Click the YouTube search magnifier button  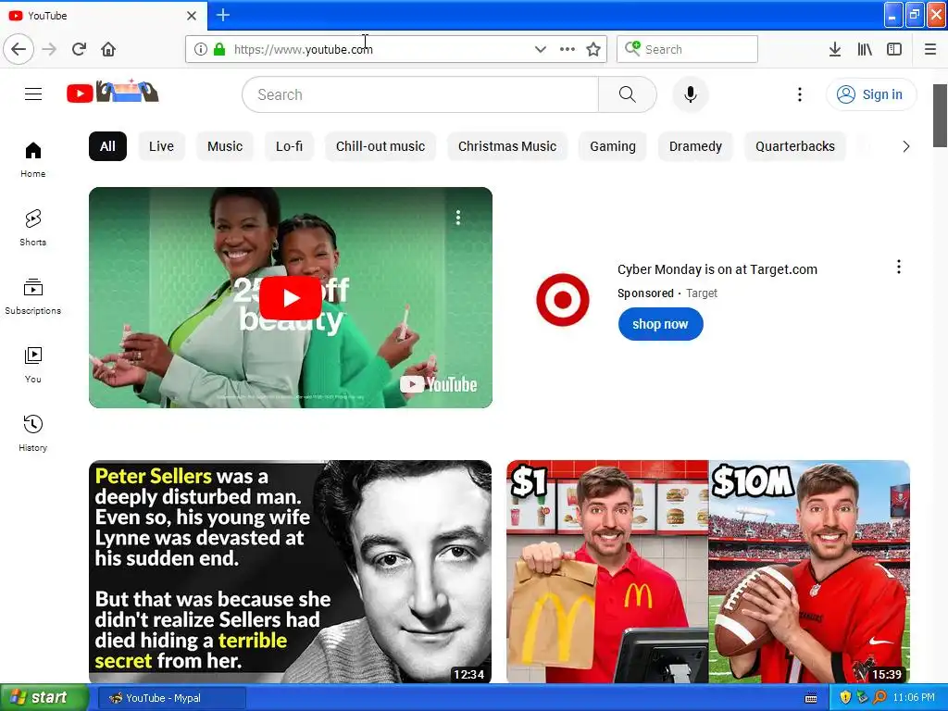coord(627,94)
